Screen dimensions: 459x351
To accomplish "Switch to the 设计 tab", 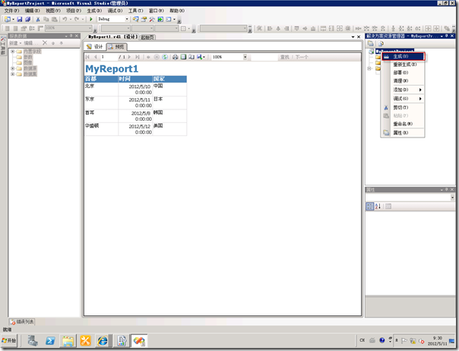I will coord(95,46).
